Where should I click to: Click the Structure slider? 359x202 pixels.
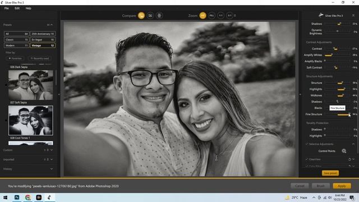(338, 83)
